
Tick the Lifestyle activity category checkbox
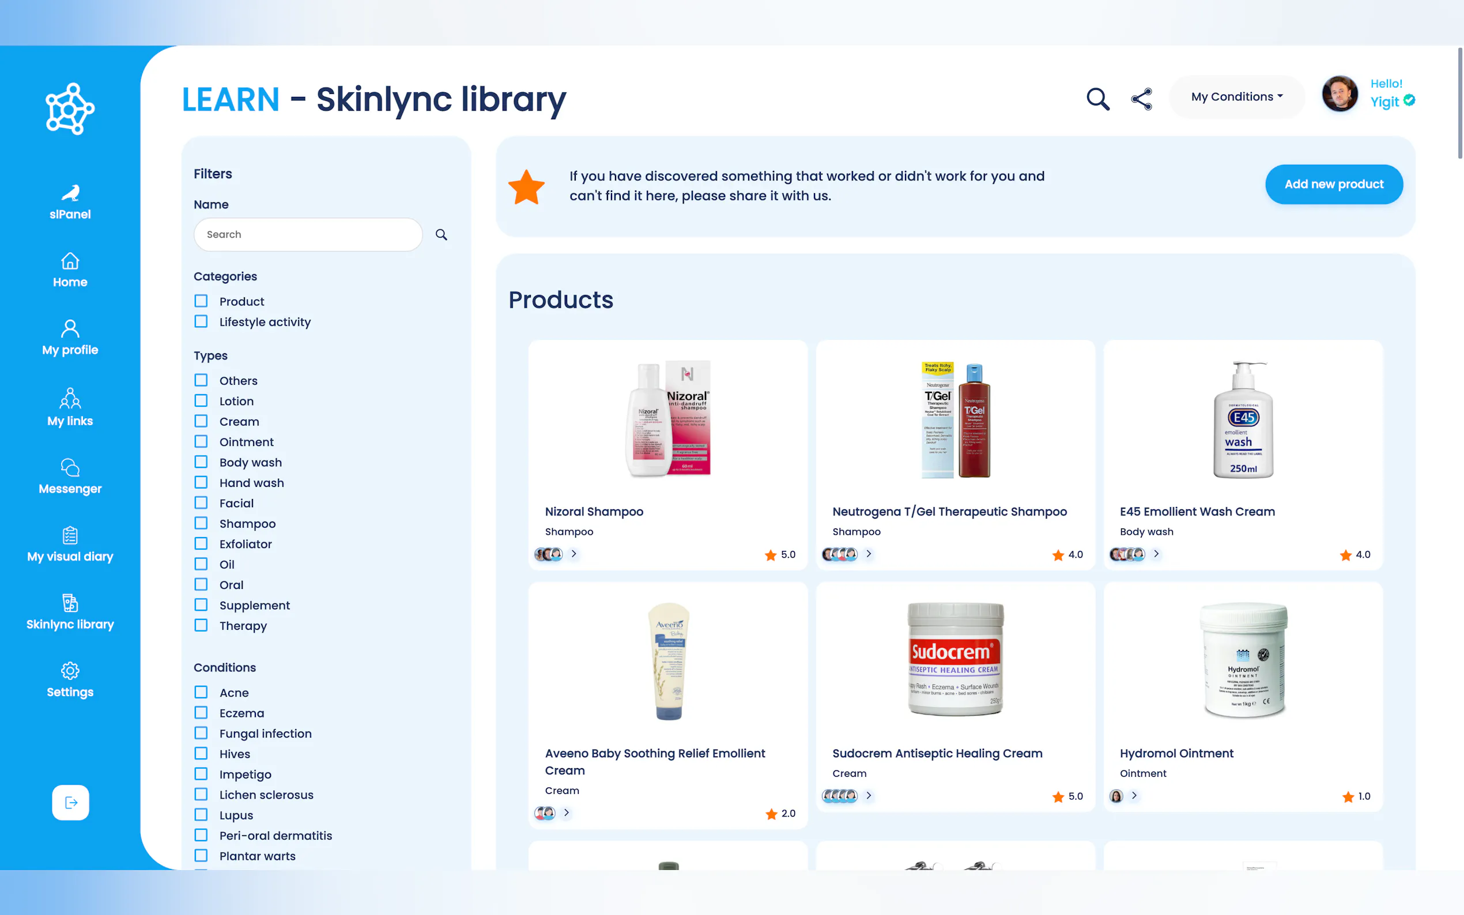pyautogui.click(x=201, y=322)
